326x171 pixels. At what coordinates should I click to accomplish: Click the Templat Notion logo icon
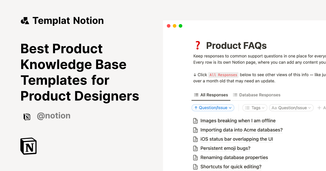(25, 21)
